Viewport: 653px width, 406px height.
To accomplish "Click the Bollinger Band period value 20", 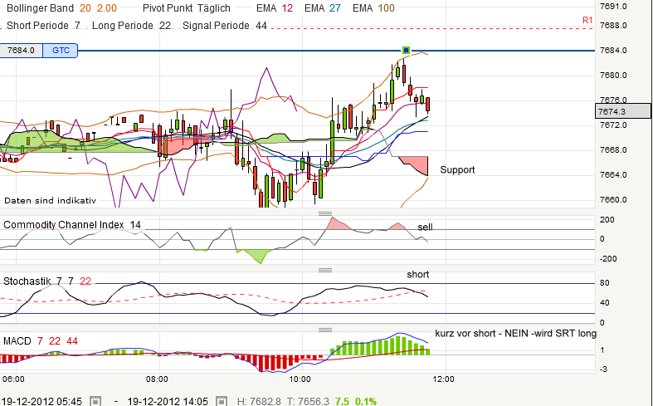I will point(85,8).
